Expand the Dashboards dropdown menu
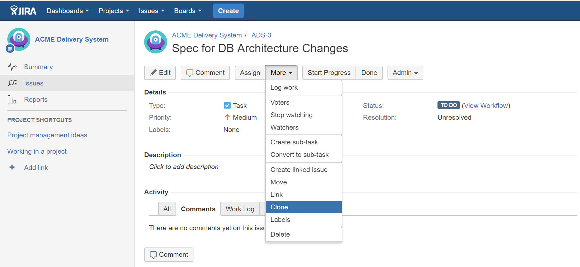This screenshot has width=580, height=267. pos(68,11)
